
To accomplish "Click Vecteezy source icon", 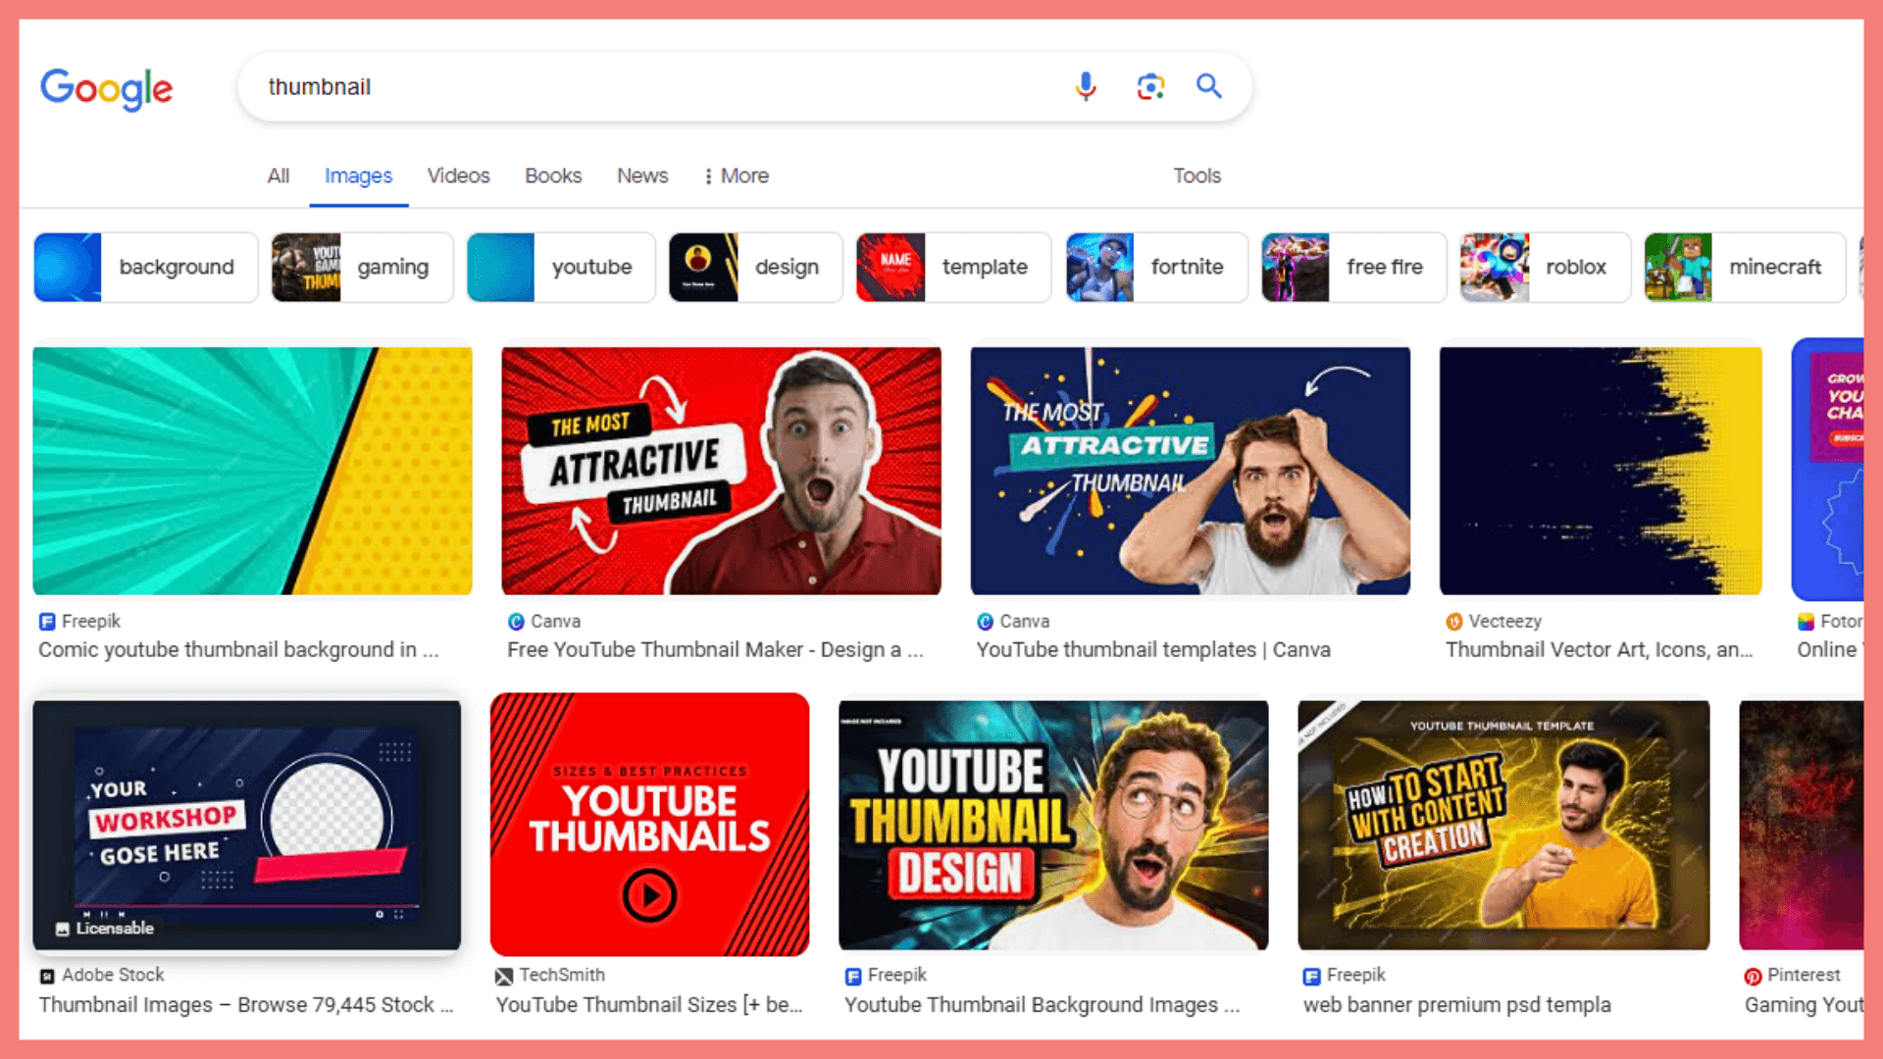I will (1453, 622).
